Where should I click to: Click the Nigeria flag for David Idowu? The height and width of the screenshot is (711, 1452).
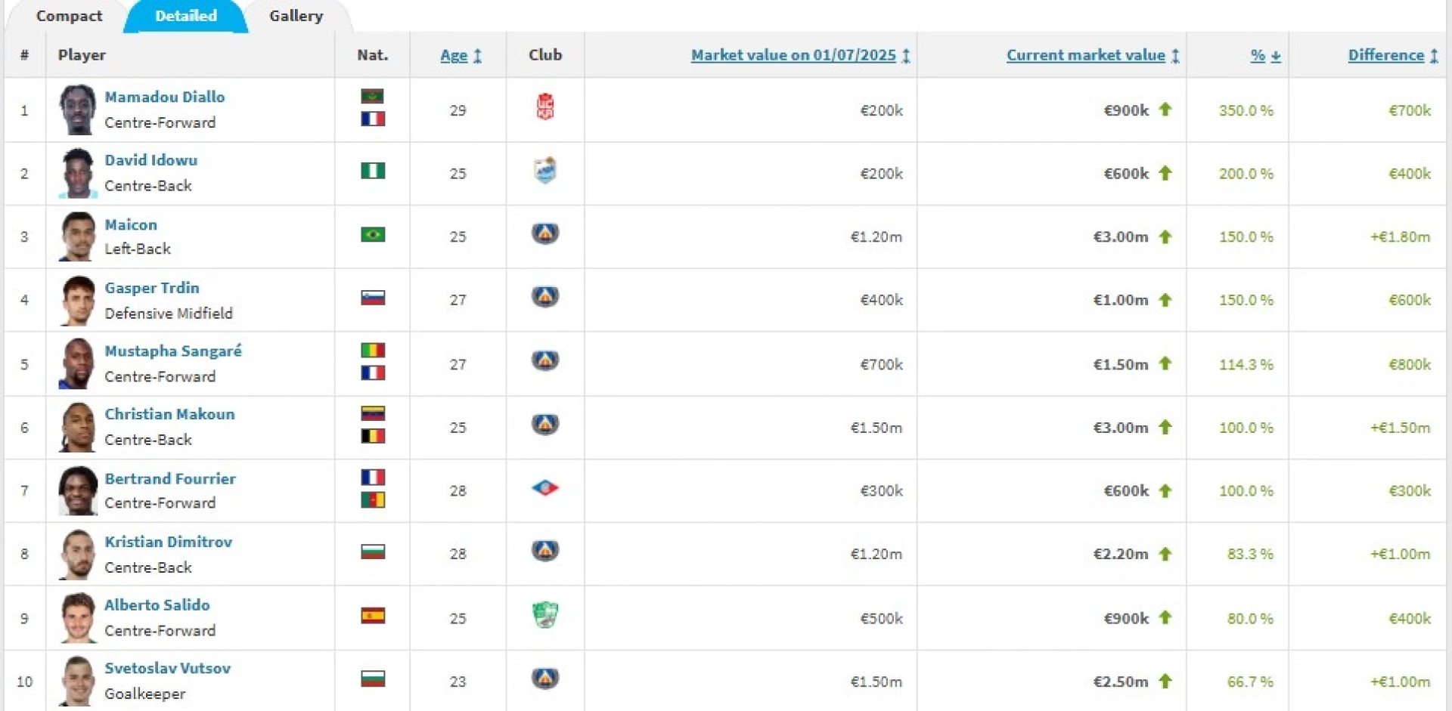[373, 172]
